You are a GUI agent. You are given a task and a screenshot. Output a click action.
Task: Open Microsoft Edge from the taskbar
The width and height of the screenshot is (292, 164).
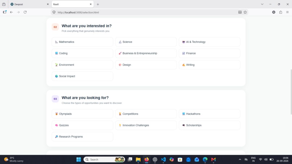point(205,160)
